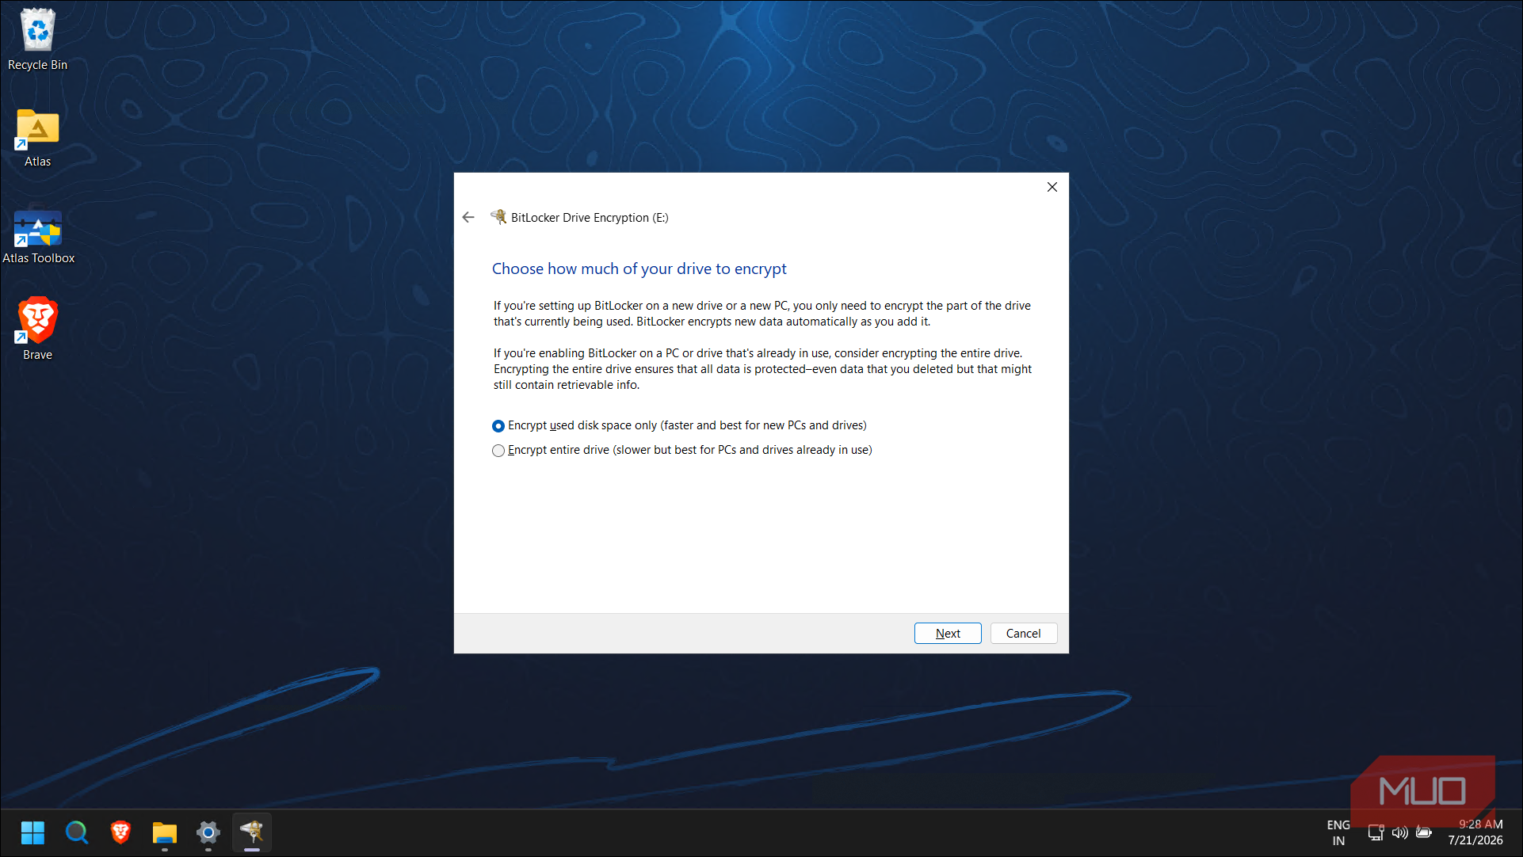Select the Atlas folder shortcut on the desktop
This screenshot has height=857, width=1523.
click(x=37, y=138)
